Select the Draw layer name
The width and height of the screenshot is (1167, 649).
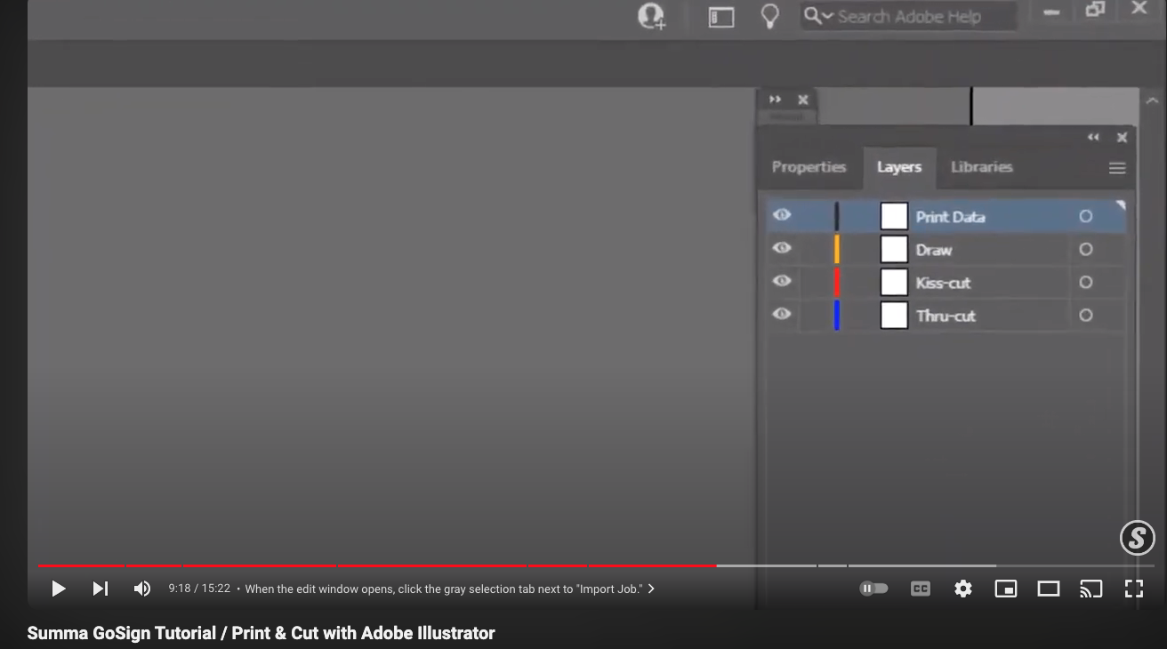click(x=934, y=250)
